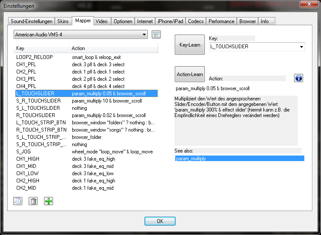321x235 pixels.
Task: Select the CH1_MID mapping row
Action: 87,166
